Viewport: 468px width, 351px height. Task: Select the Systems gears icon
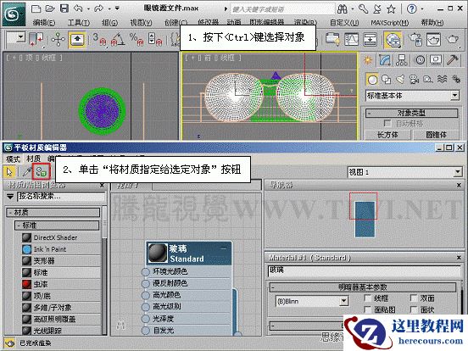pyautogui.click(x=456, y=79)
